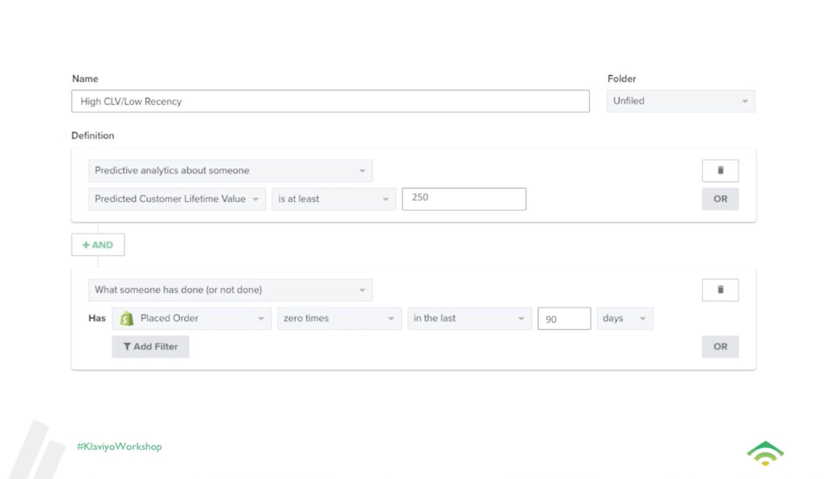Screen dimensions: 839x479
Task: Delete the Placed Order condition (trash icon)
Action: [x=720, y=290]
